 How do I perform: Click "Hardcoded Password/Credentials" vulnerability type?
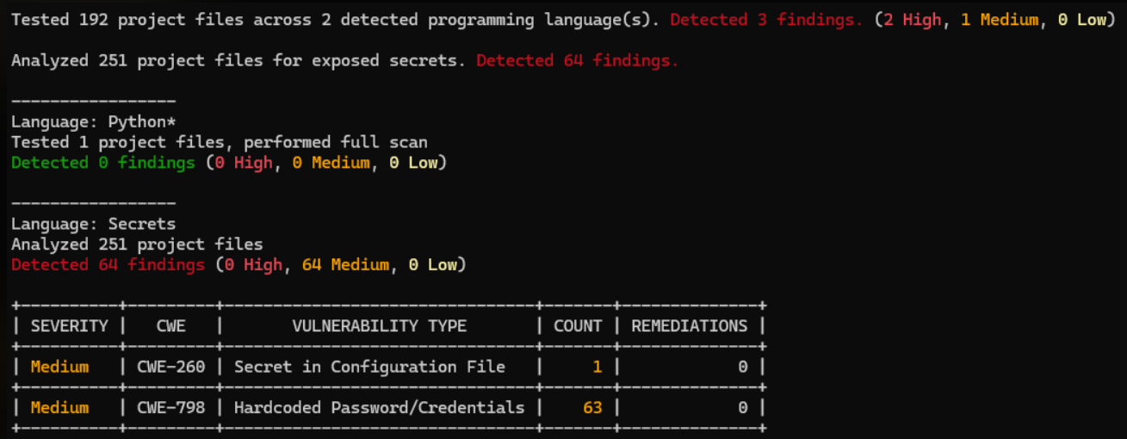pyautogui.click(x=379, y=407)
